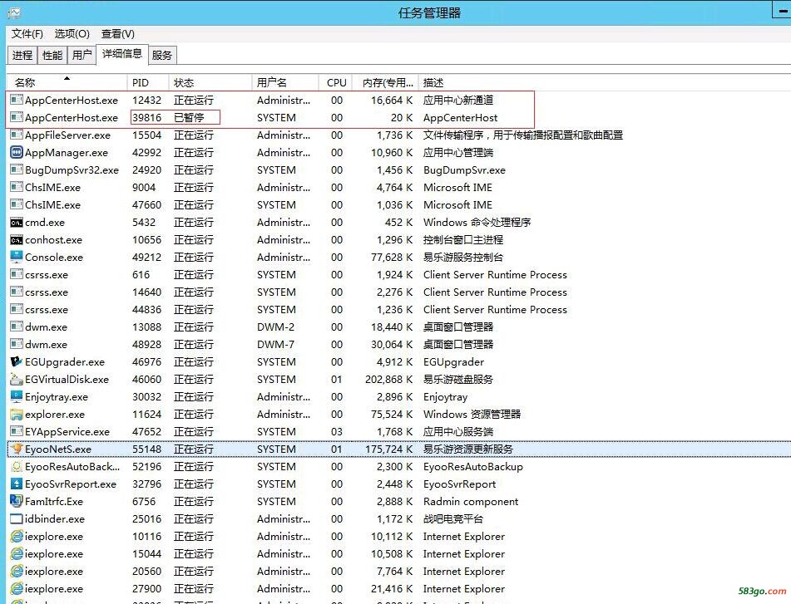Click the EYAppService.exe process icon
791x604 pixels.
click(x=17, y=432)
